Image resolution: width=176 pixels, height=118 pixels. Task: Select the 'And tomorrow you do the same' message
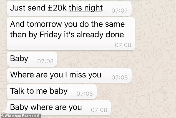tap(67, 24)
